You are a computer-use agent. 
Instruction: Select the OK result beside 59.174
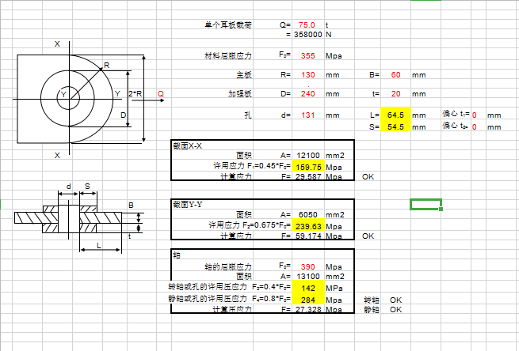pos(368,236)
